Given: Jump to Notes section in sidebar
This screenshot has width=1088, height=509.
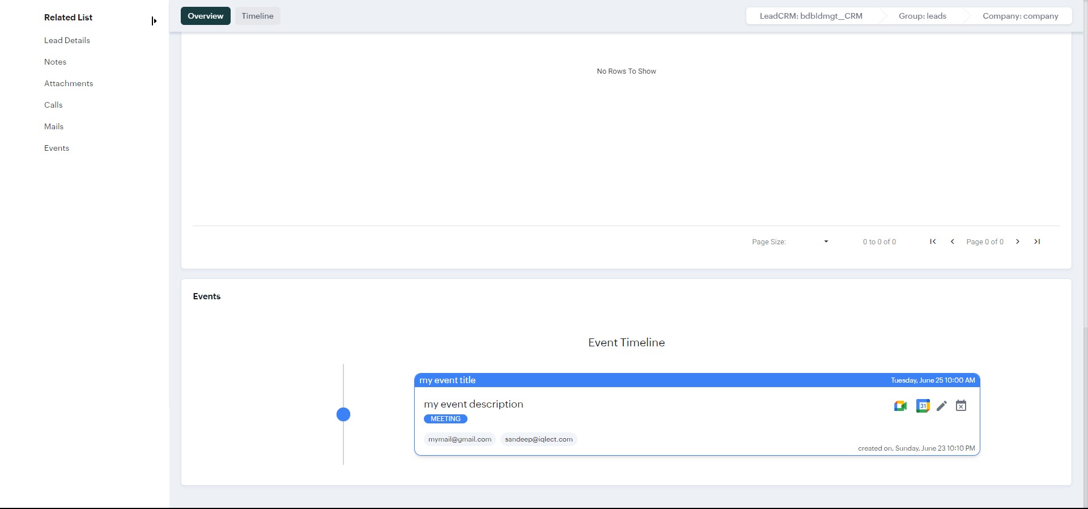Looking at the screenshot, I should coord(55,62).
